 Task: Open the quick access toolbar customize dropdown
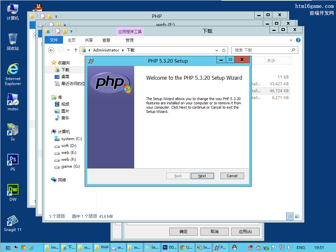pyautogui.click(x=71, y=31)
